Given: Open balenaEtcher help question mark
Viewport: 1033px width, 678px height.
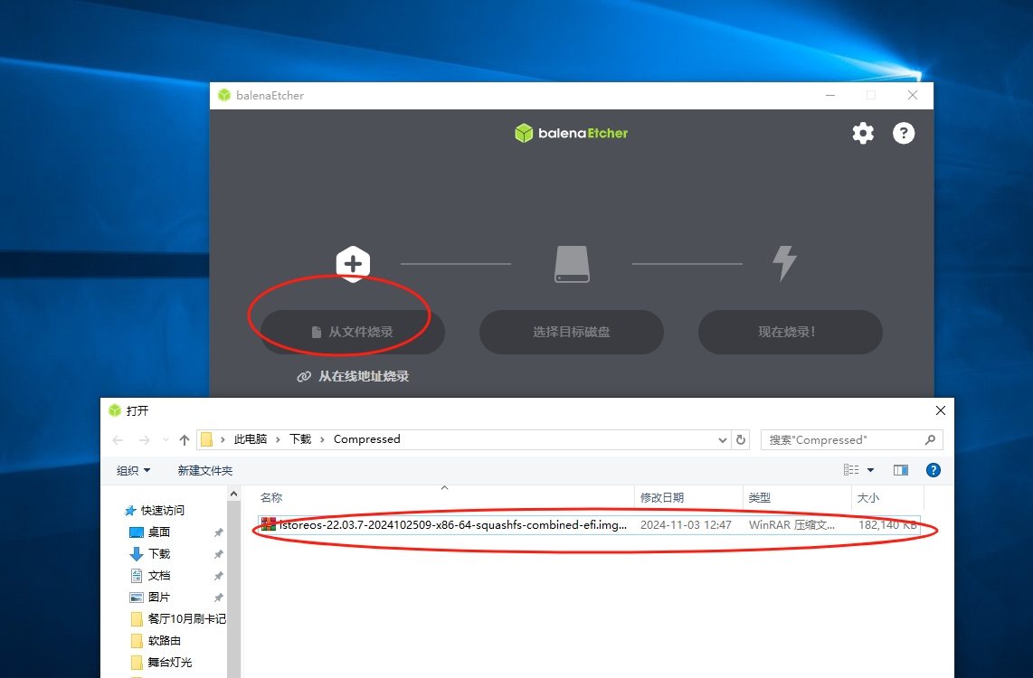Looking at the screenshot, I should (x=904, y=133).
